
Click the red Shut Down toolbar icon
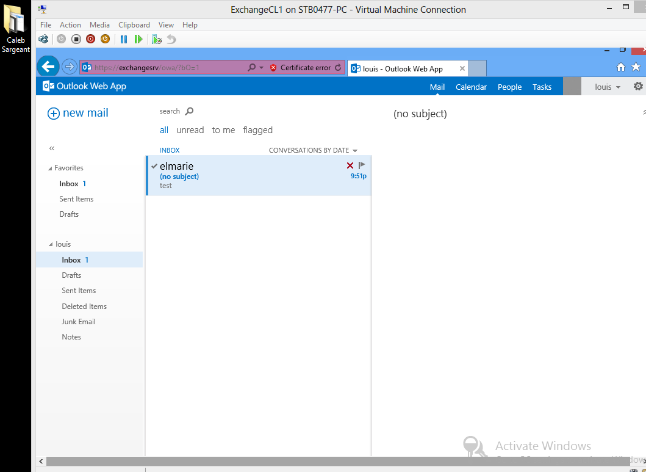pos(91,39)
